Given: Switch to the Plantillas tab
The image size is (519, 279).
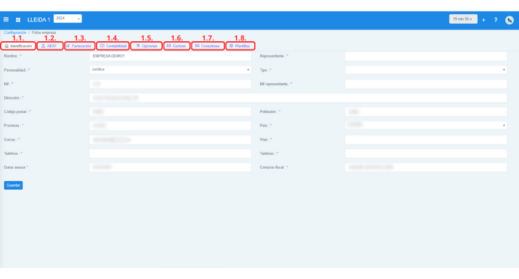Looking at the screenshot, I should [241, 46].
